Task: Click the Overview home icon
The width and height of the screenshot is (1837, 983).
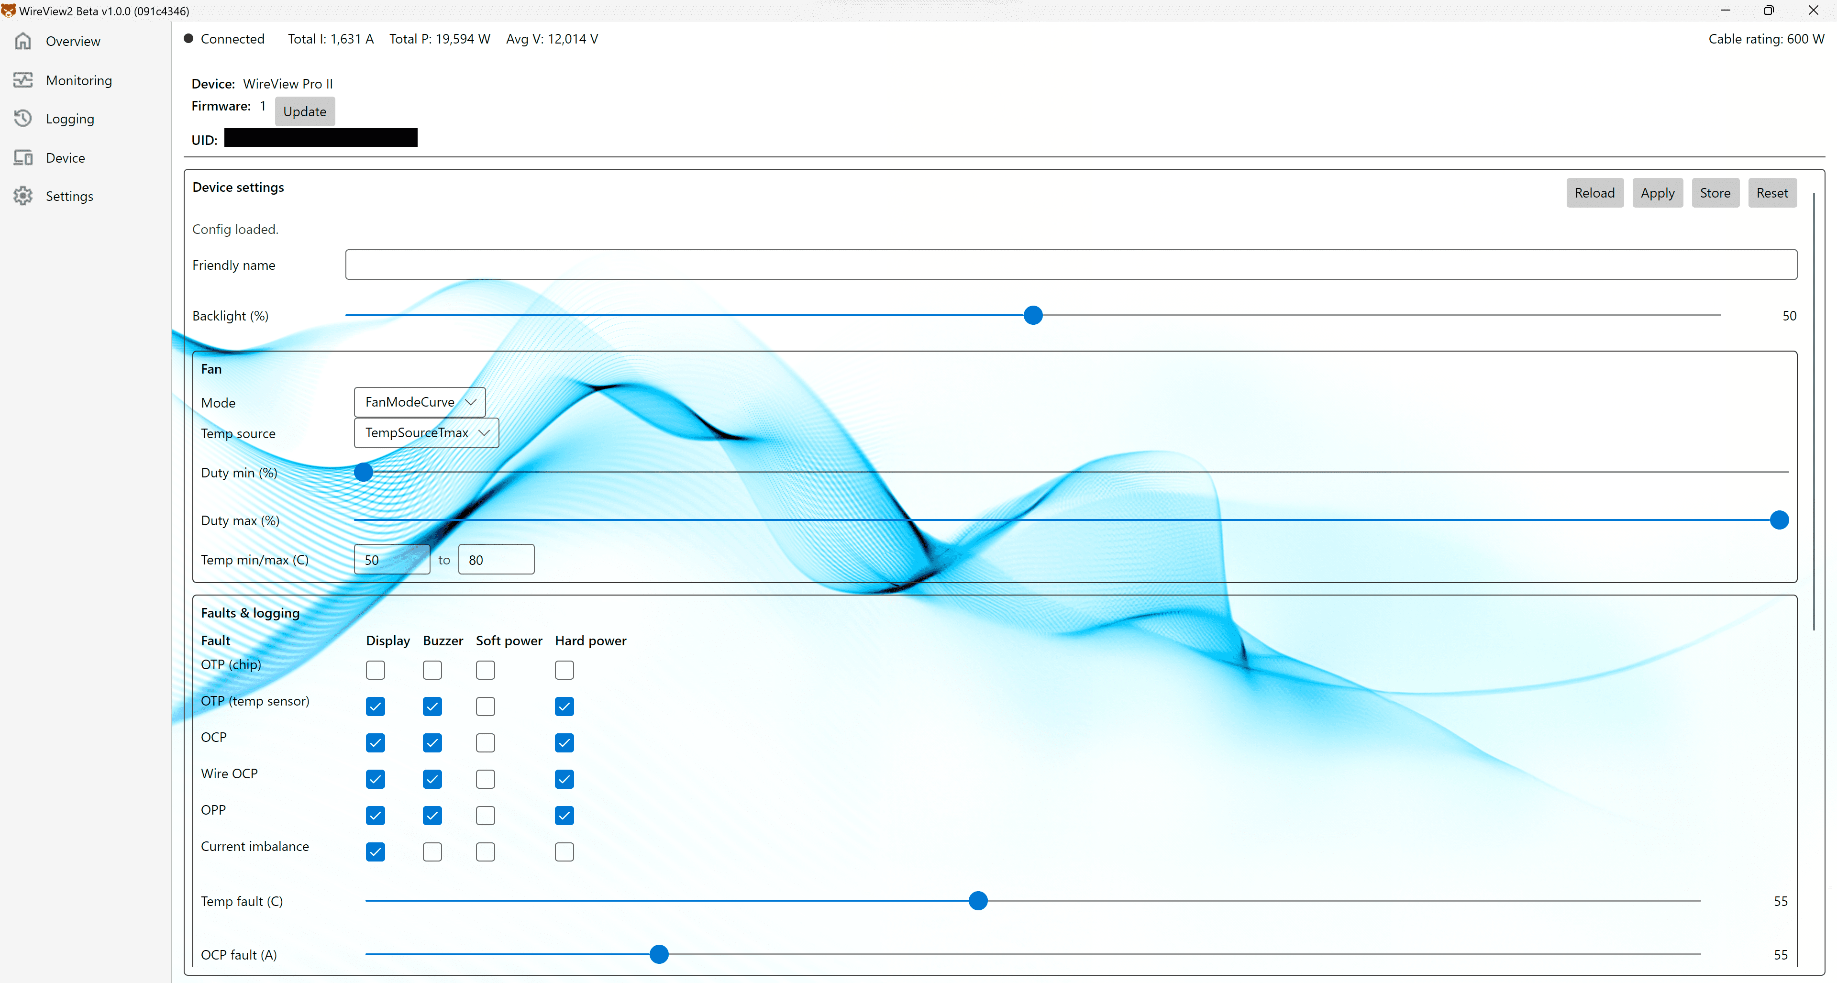Action: coord(23,41)
